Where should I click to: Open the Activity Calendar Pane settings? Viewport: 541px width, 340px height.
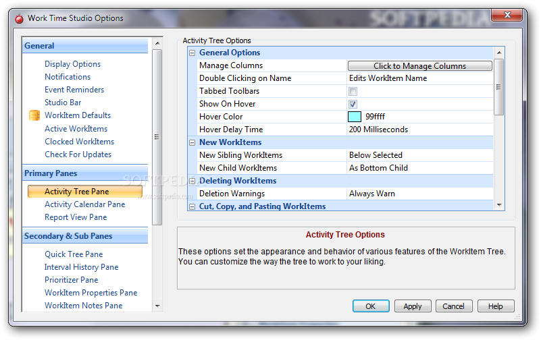click(x=85, y=204)
